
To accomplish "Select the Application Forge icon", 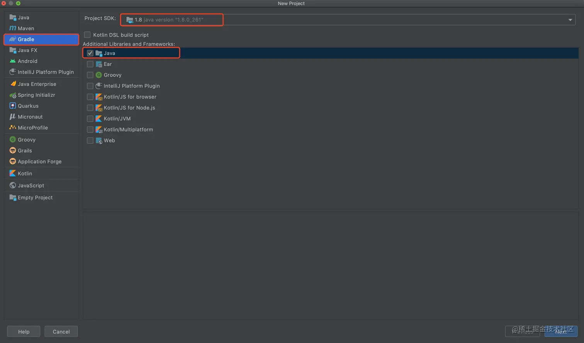I will tap(13, 161).
